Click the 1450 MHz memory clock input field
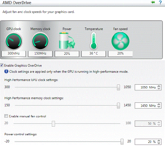This screenshot has height=149, width=165. pyautogui.click(x=145, y=106)
